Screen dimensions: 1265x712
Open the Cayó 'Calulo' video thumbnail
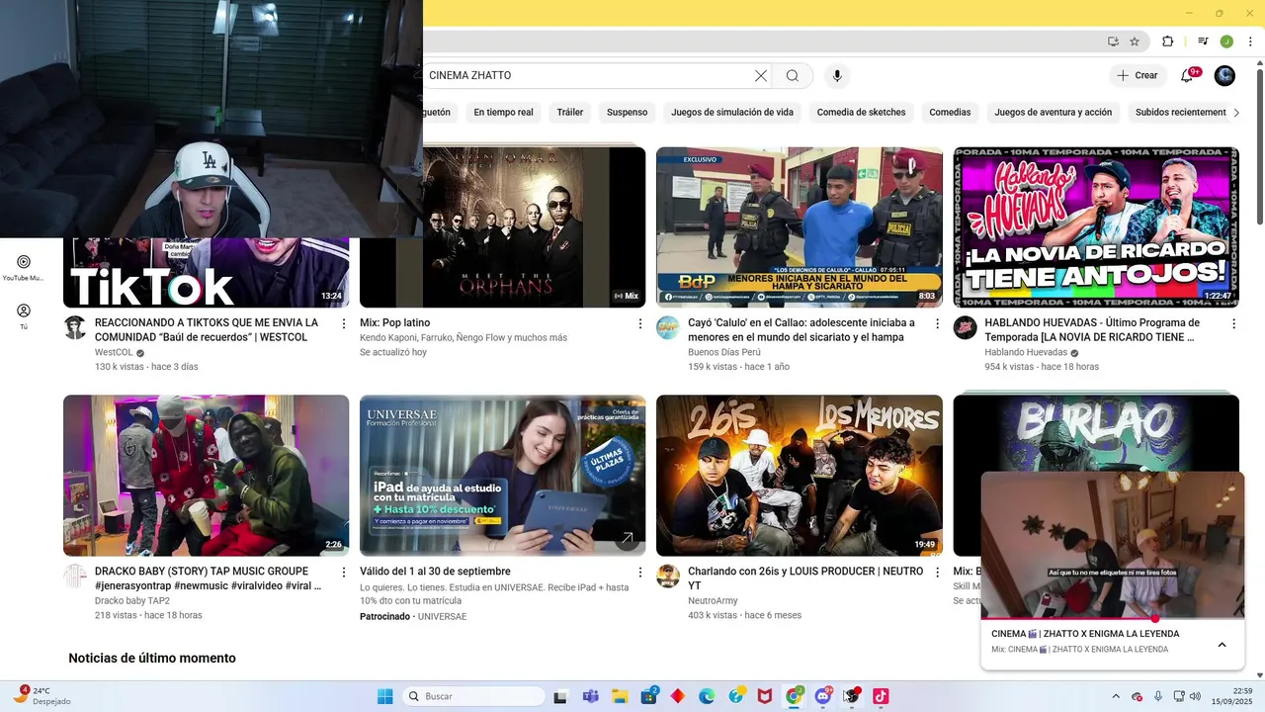(800, 227)
